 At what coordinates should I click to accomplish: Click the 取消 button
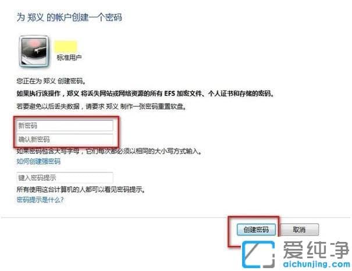300,230
